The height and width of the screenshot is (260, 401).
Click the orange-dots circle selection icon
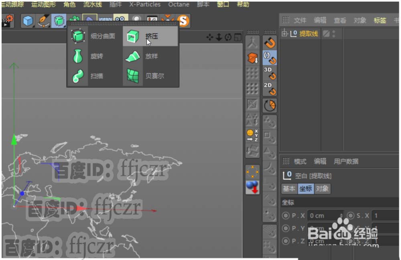[x=252, y=172]
